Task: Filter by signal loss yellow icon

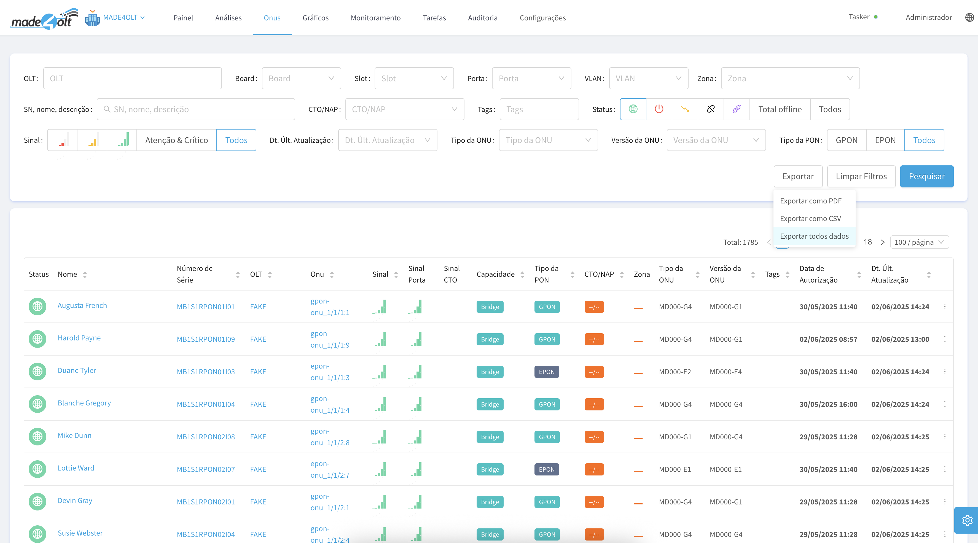Action: (684, 109)
